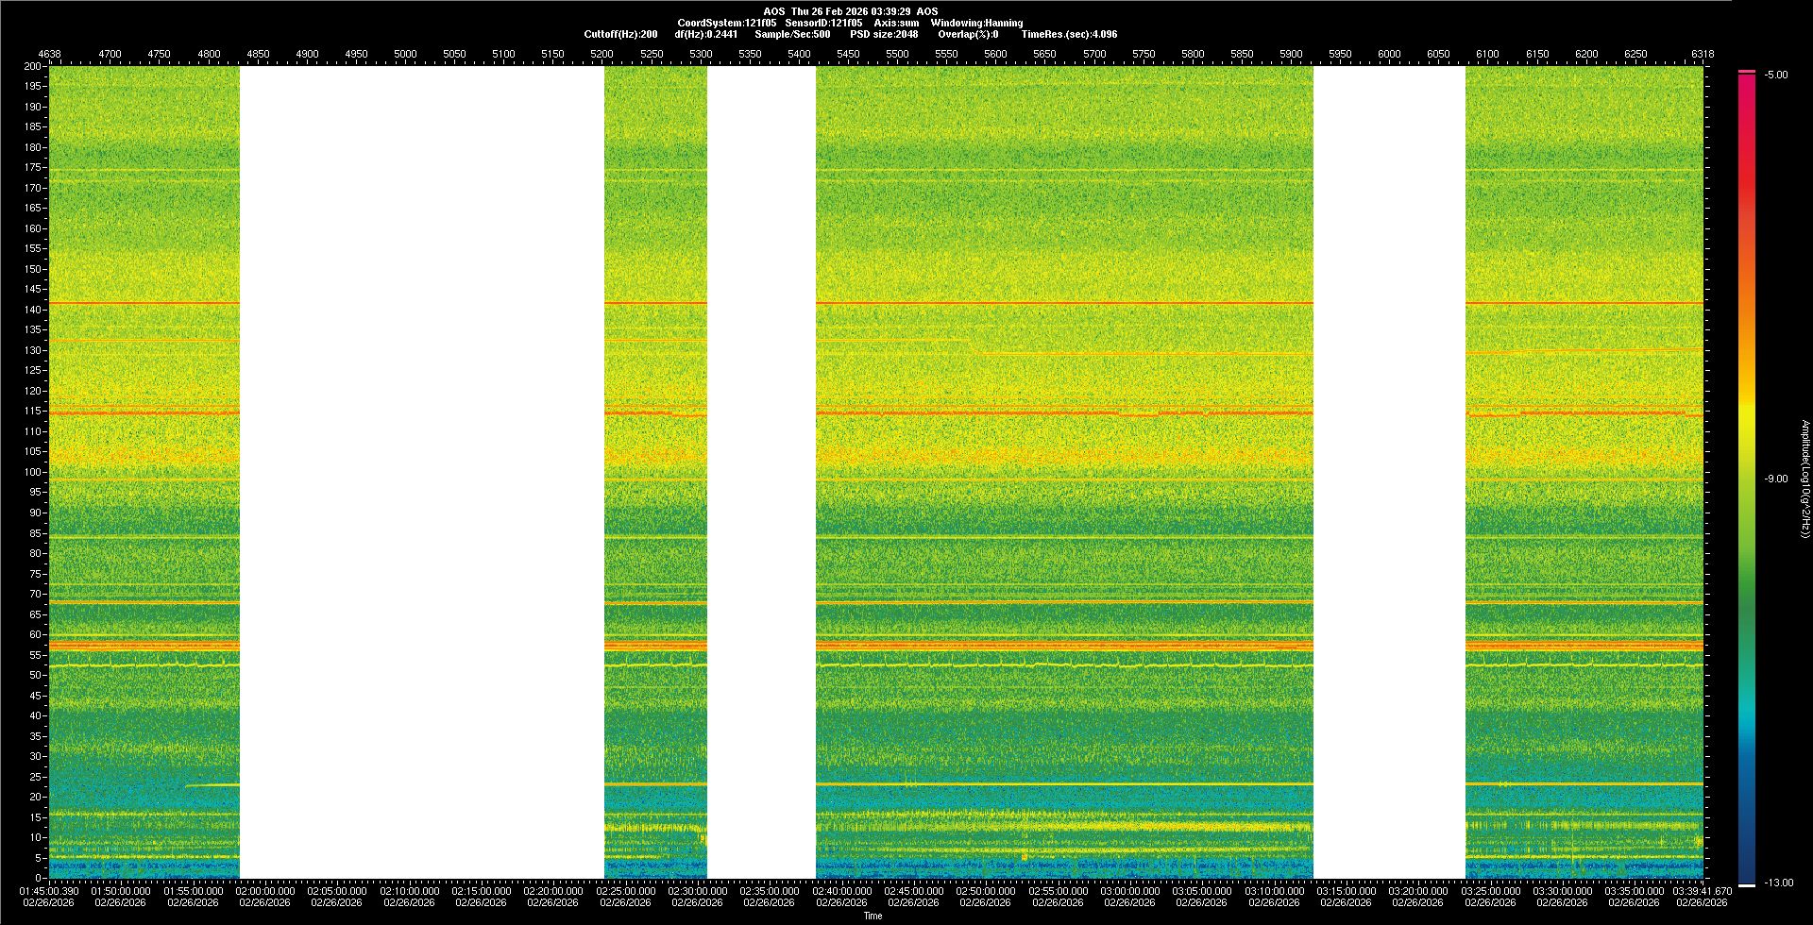Click the TimeRes.(sec):4.096 parameter text
The height and width of the screenshot is (925, 1813).
1069,34
